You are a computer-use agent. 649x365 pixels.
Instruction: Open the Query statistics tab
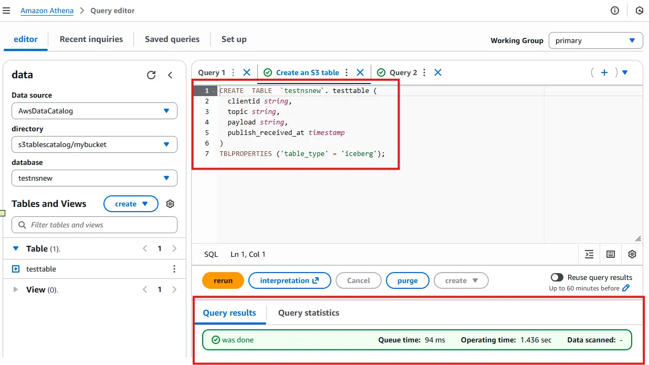309,312
